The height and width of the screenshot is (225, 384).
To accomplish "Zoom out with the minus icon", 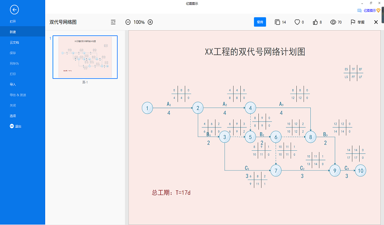I will [128, 22].
